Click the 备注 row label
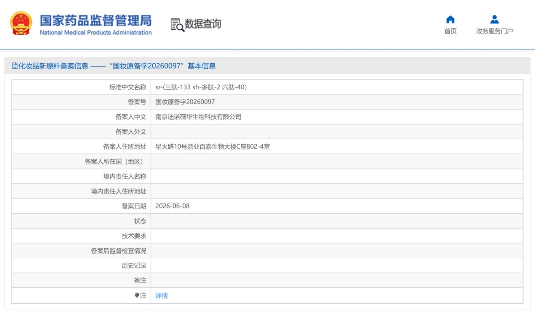The width and height of the screenshot is (535, 314). pos(140,280)
